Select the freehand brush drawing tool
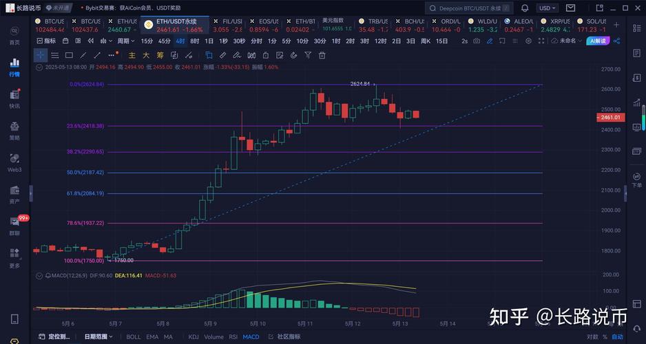The width and height of the screenshot is (646, 344). pos(236,55)
